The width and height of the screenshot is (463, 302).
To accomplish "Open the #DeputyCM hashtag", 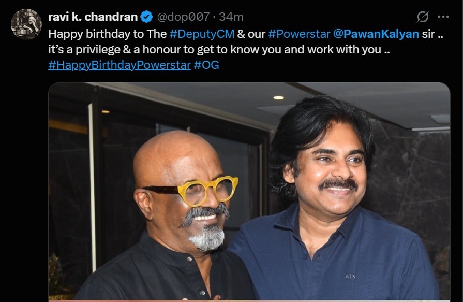I will (202, 34).
